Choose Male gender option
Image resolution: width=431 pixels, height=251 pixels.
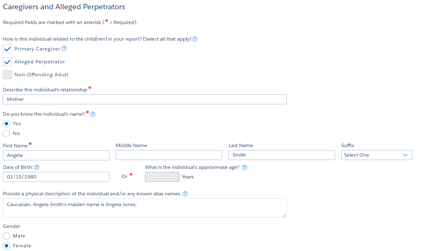(6, 236)
